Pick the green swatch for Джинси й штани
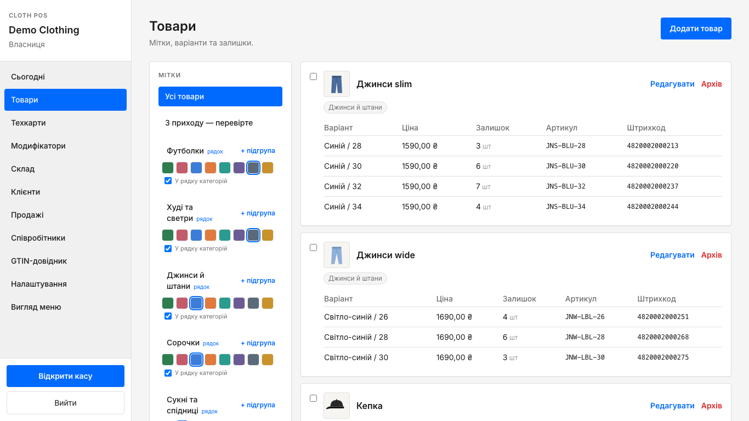749x421 pixels. click(168, 303)
